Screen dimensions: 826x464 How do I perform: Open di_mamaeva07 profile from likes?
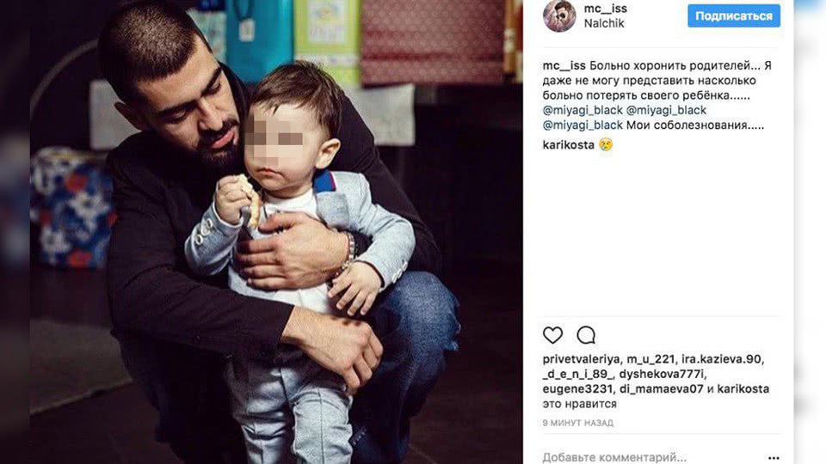(x=661, y=389)
